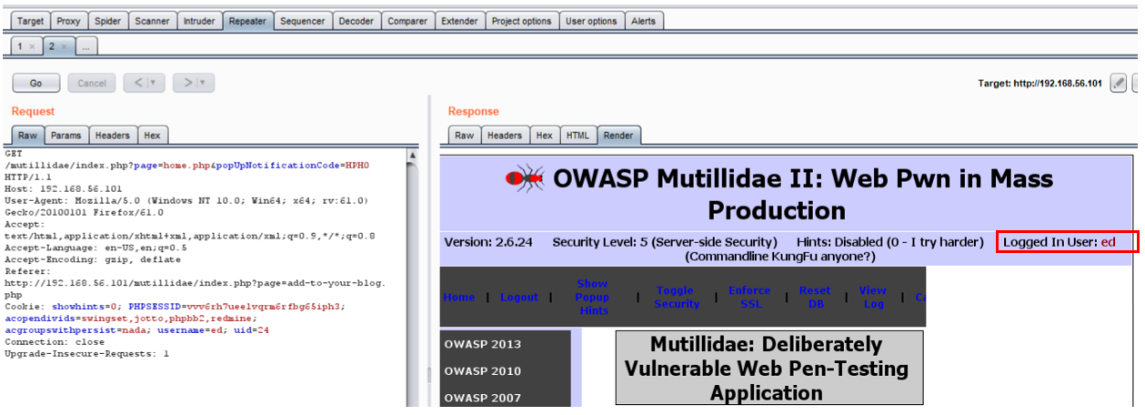Click the Toggle Security link
This screenshot has width=1145, height=415.
click(x=678, y=298)
